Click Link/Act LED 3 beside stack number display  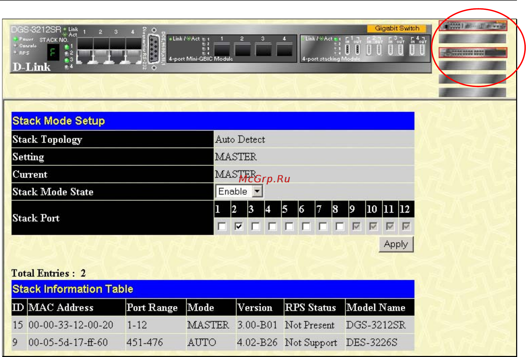click(67, 60)
